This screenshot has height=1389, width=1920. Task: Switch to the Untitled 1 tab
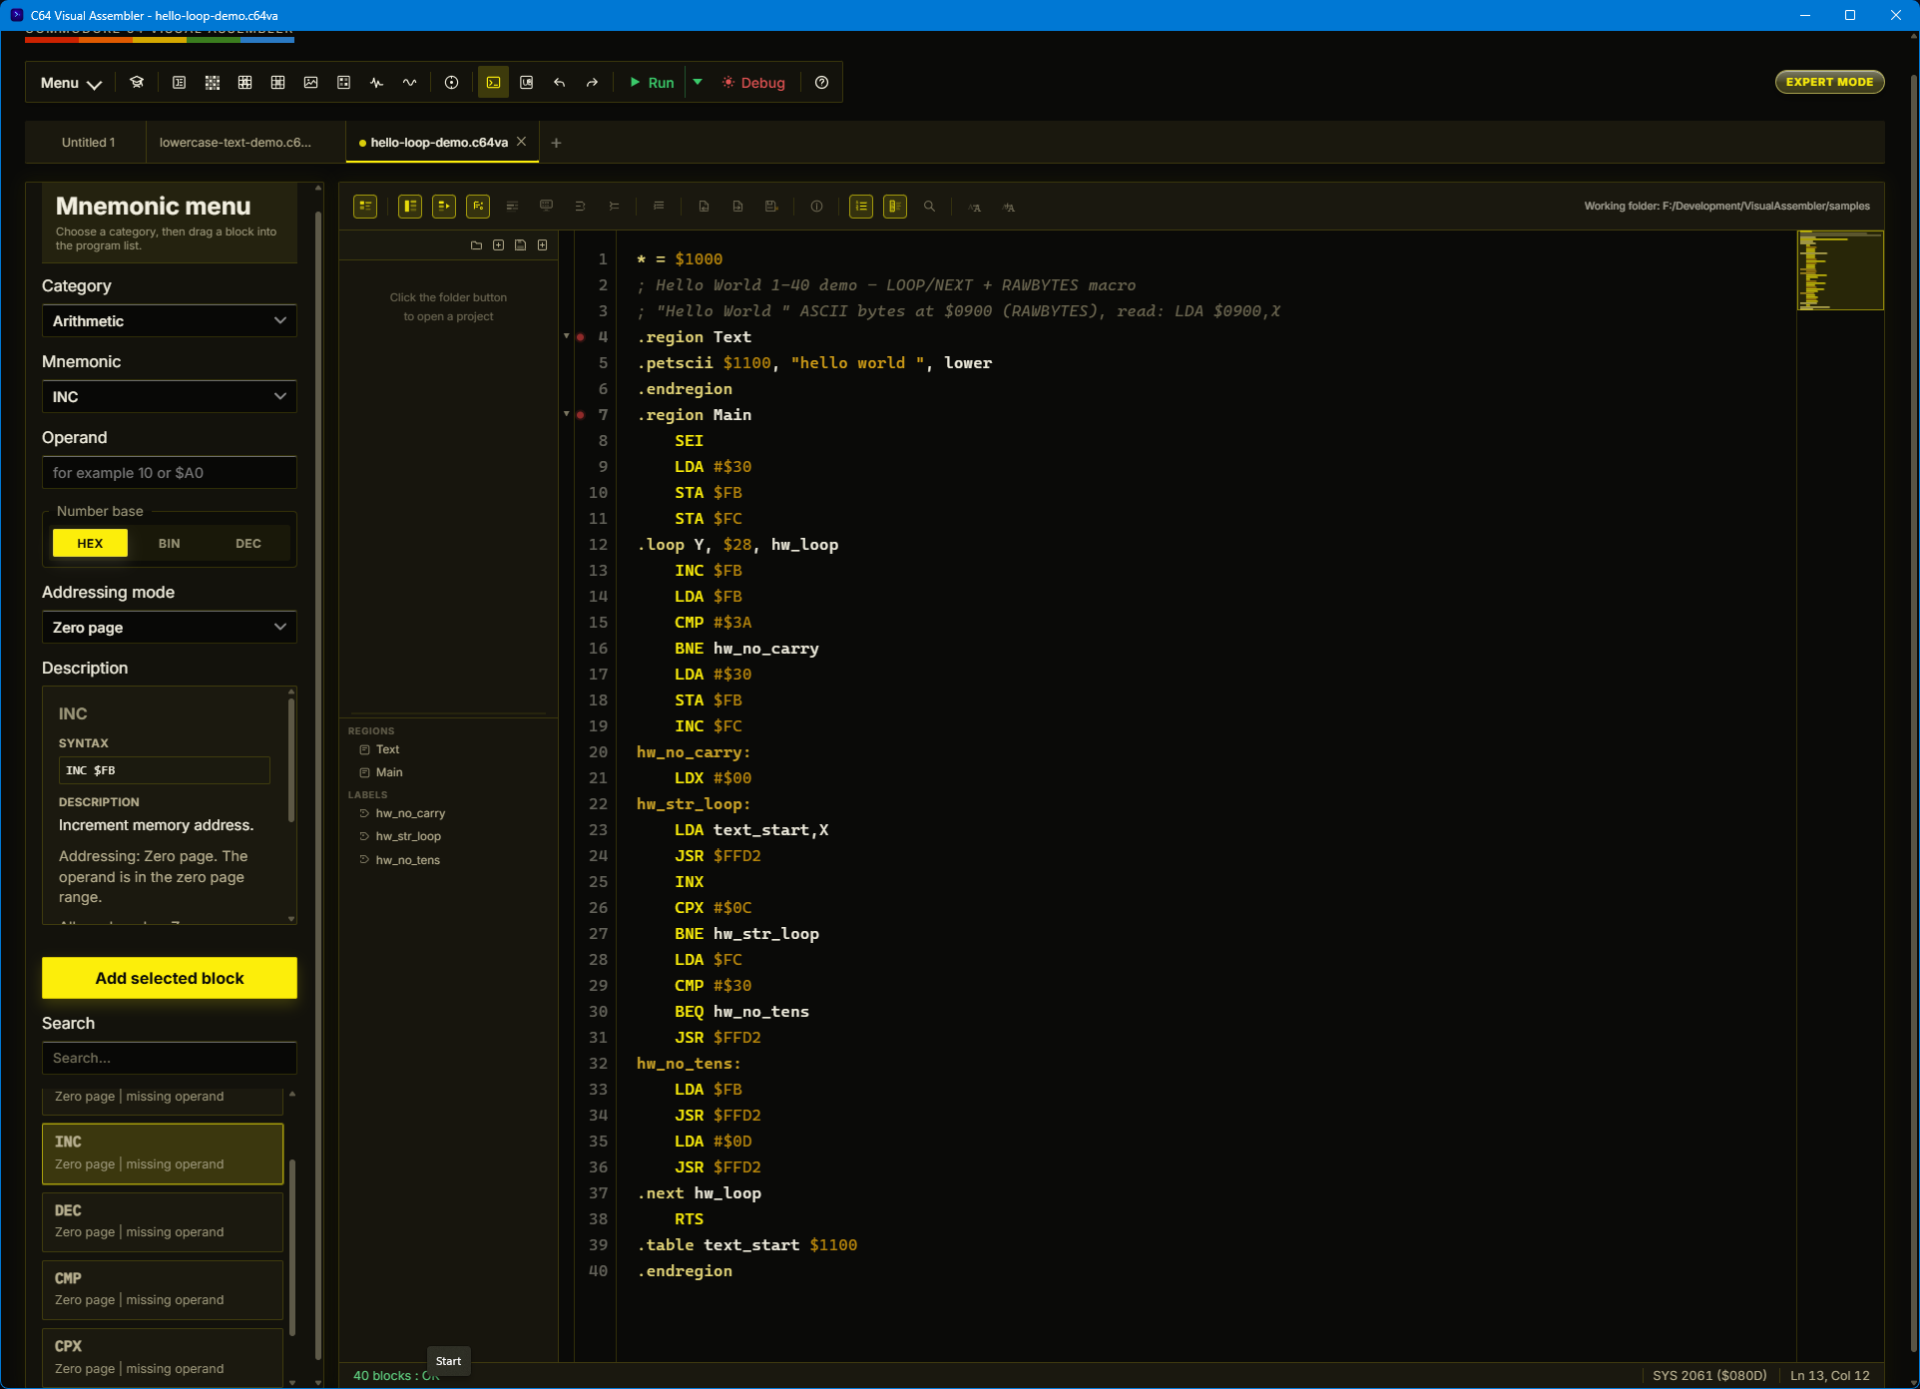click(x=88, y=143)
